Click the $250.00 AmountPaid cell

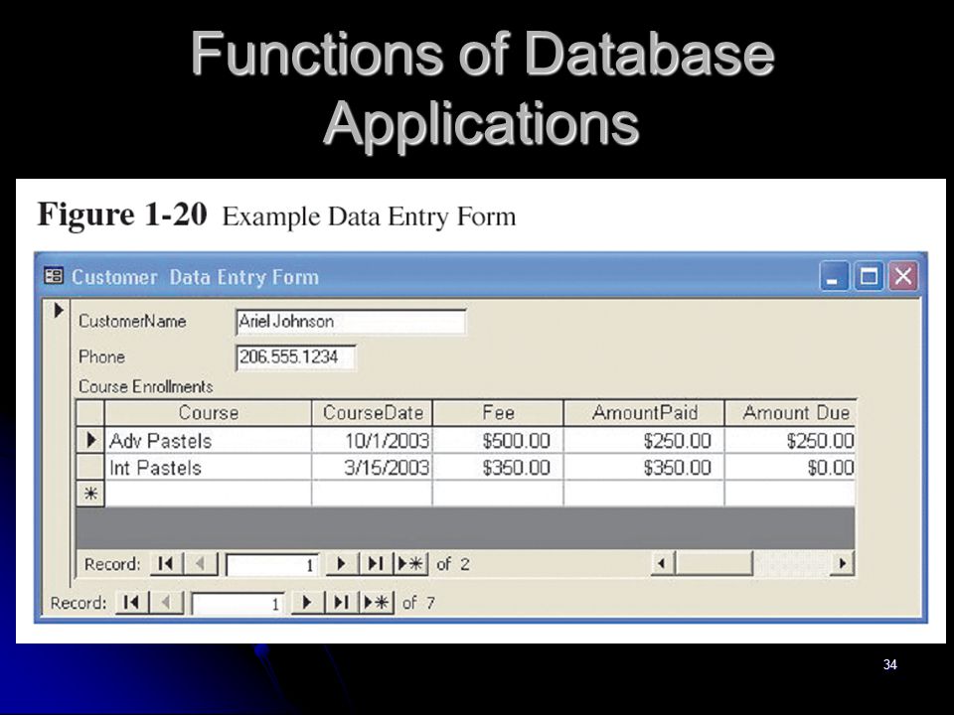coord(644,440)
